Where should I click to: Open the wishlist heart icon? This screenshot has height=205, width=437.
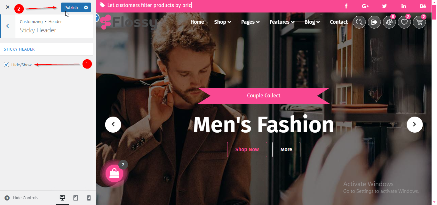point(404,22)
